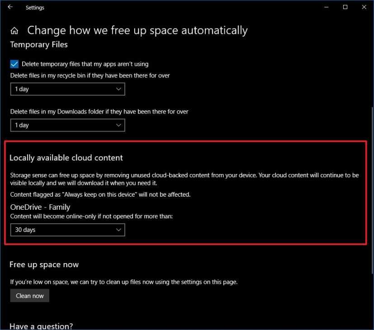Go back using the top-left arrow

(10, 7)
